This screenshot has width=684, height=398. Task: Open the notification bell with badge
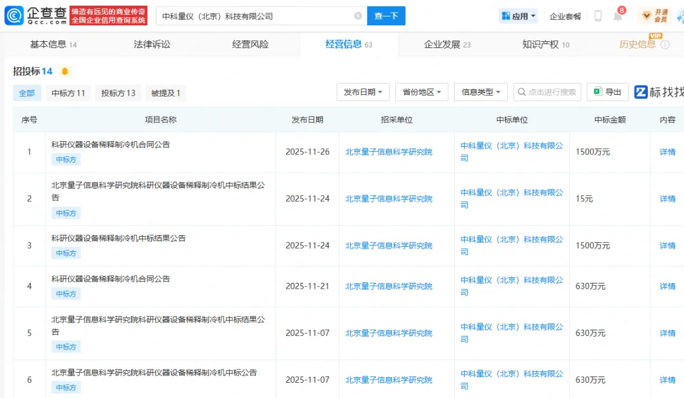point(618,16)
